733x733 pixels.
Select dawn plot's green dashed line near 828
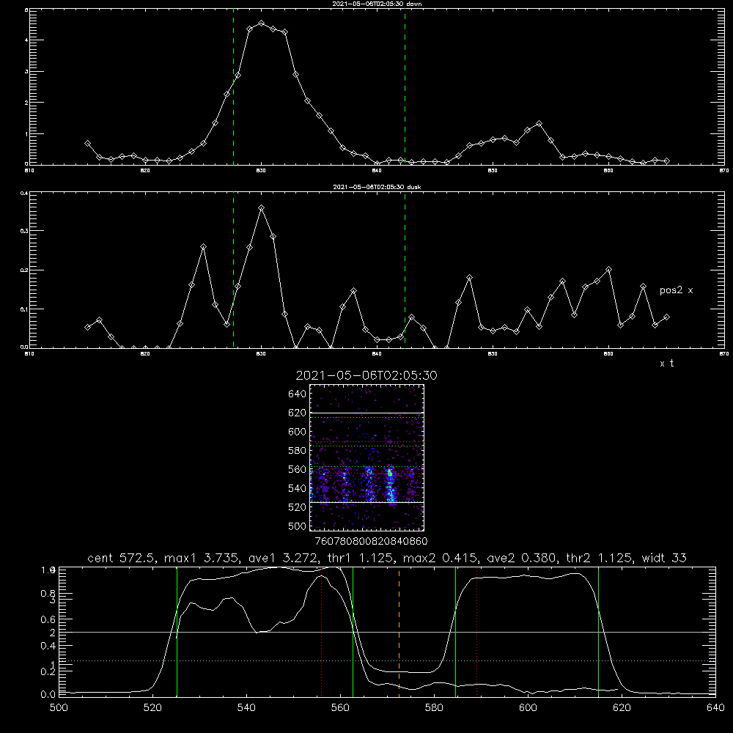pos(233,87)
